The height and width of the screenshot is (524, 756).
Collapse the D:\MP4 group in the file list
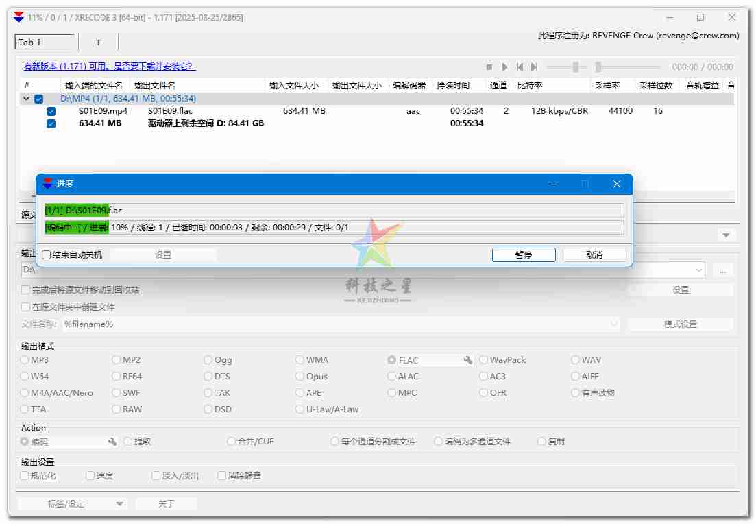click(x=27, y=99)
